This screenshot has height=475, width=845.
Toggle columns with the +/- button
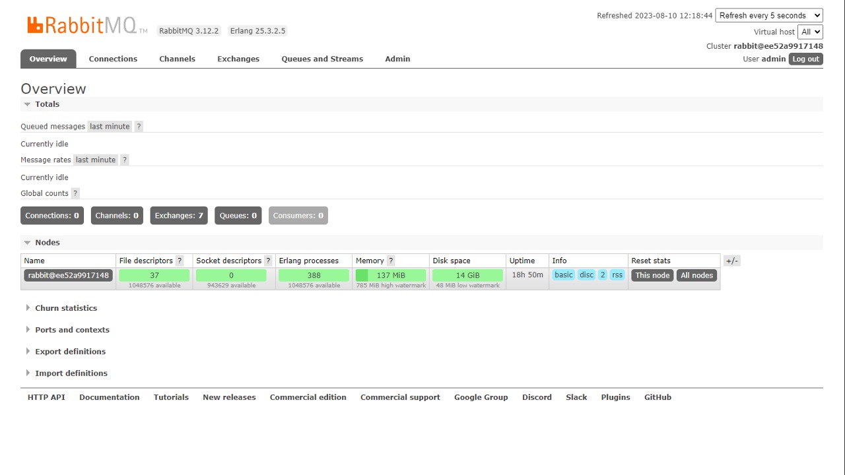[731, 261]
